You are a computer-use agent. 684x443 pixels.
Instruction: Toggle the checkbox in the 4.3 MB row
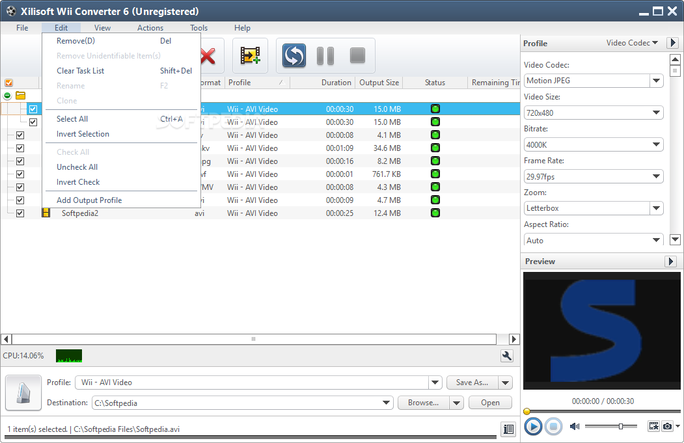(x=20, y=187)
